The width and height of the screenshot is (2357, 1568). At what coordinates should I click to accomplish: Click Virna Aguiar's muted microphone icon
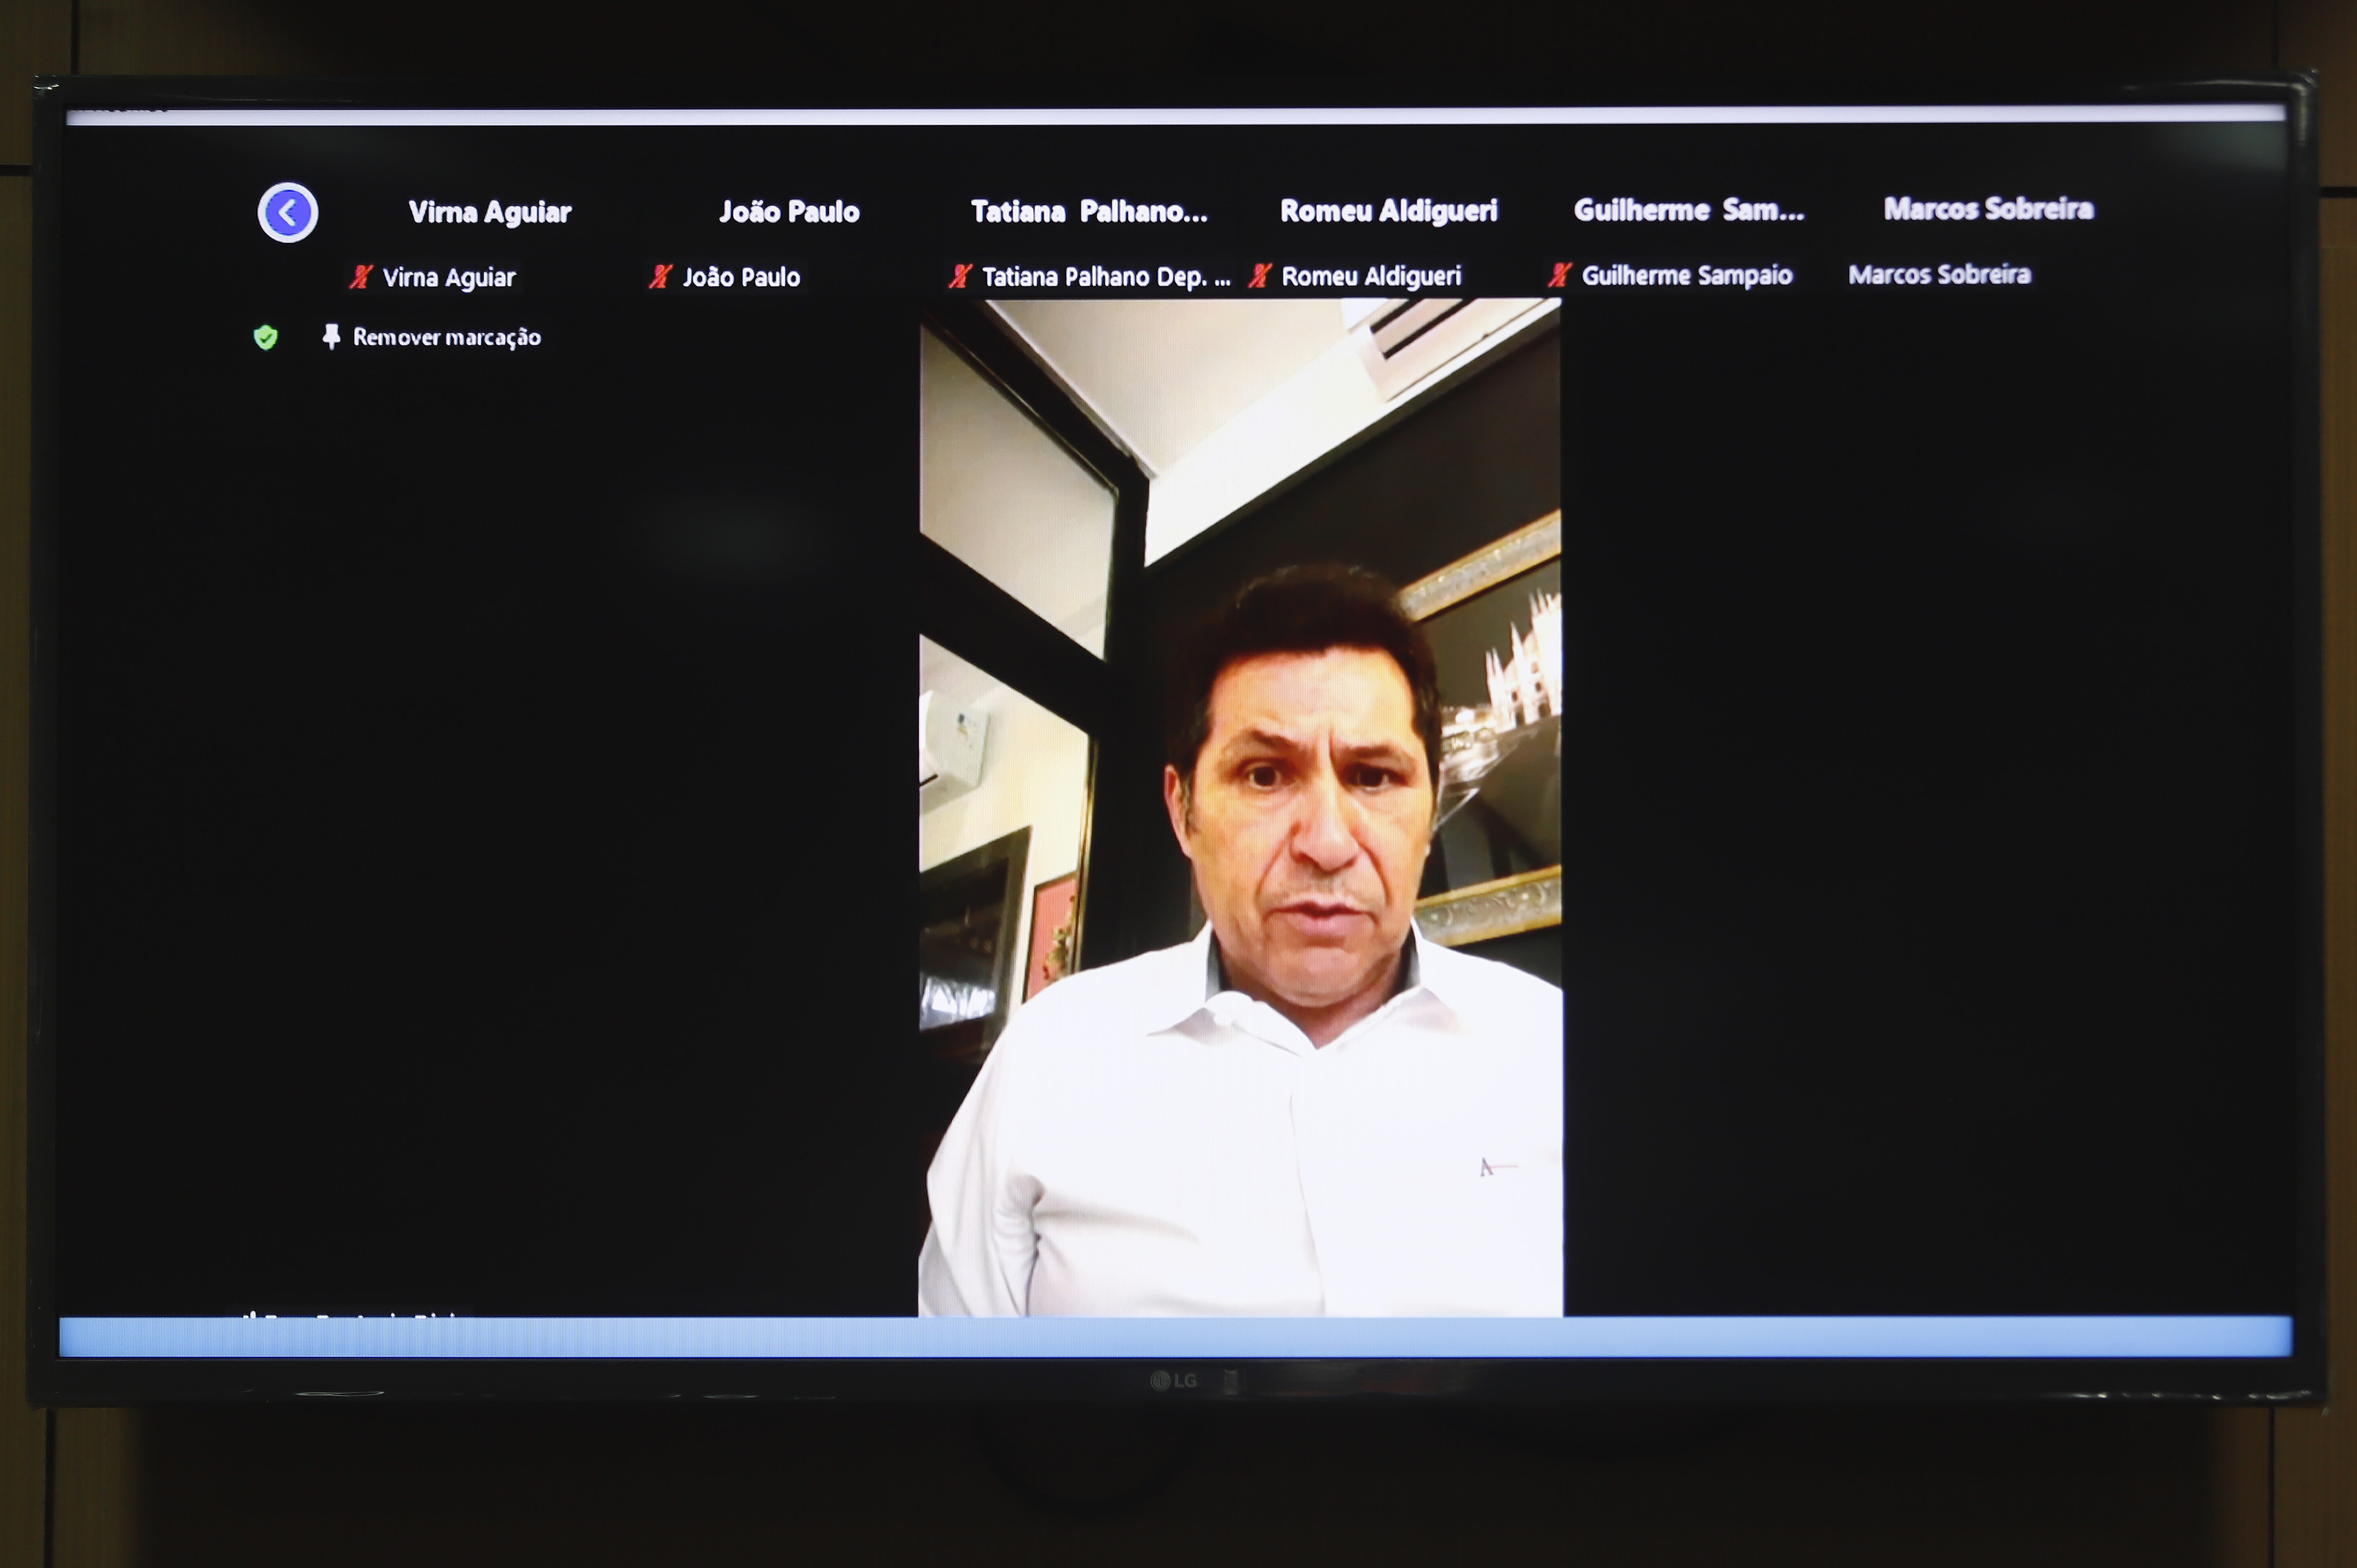click(361, 277)
